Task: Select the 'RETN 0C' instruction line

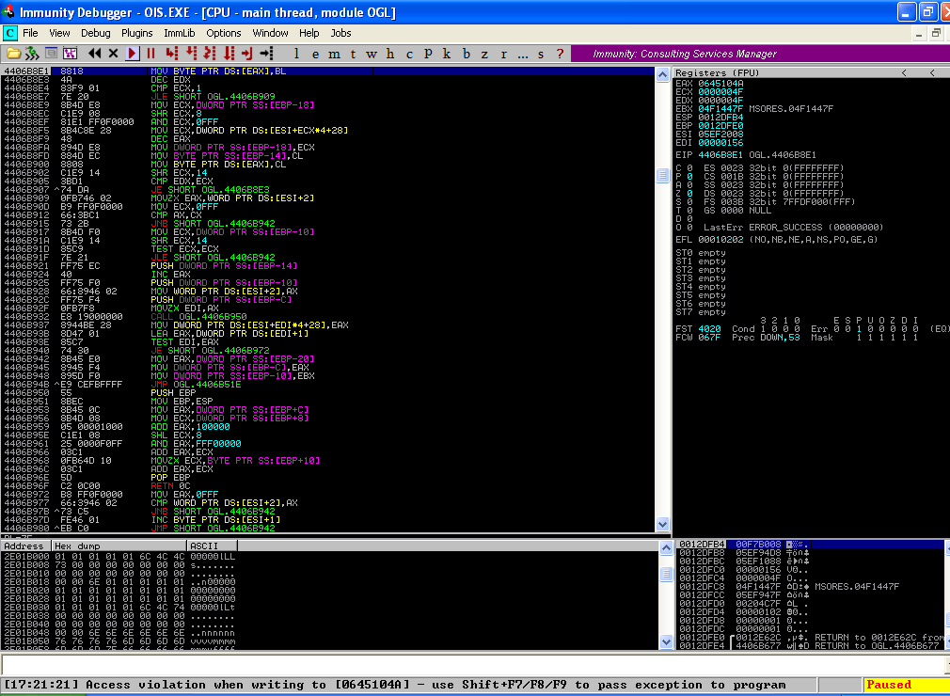Action: pyautogui.click(x=327, y=486)
